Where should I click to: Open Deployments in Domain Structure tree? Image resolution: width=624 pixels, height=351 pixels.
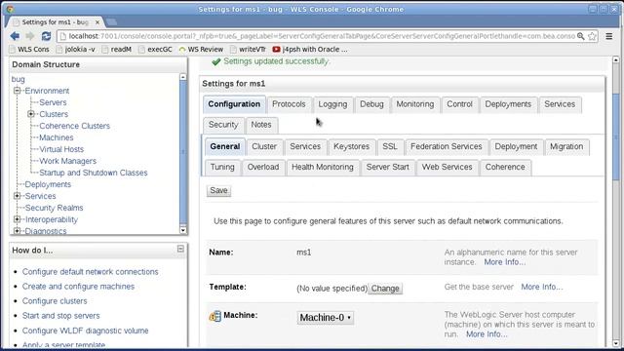[x=48, y=184]
